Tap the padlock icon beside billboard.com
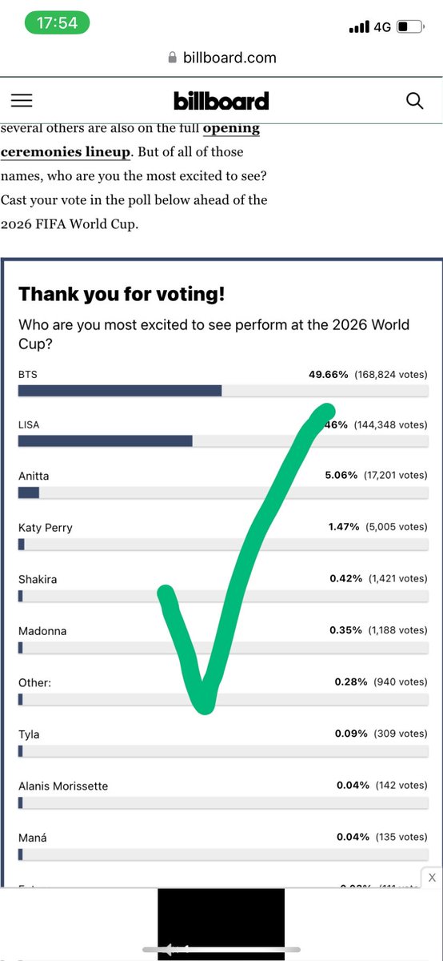Screen dimensions: 443x961 coord(172,58)
